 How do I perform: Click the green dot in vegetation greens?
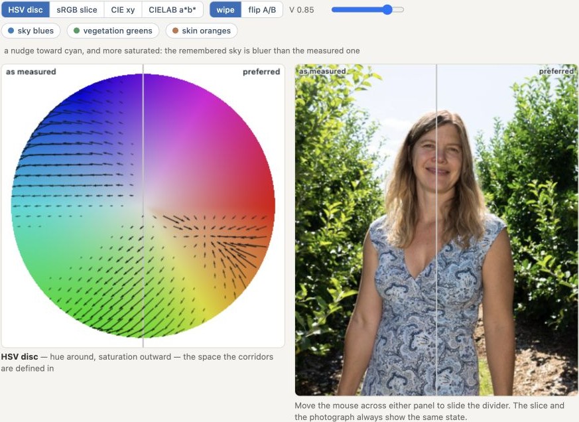76,31
